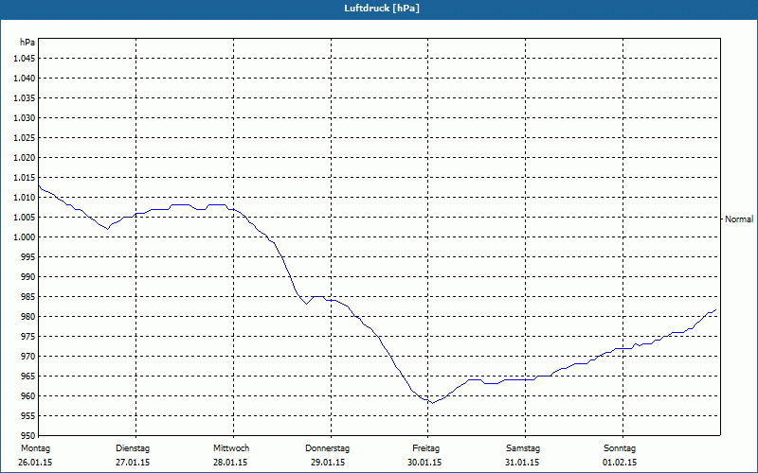Image resolution: width=758 pixels, height=473 pixels.
Task: Click the 950 axis value
Action: tap(28, 436)
